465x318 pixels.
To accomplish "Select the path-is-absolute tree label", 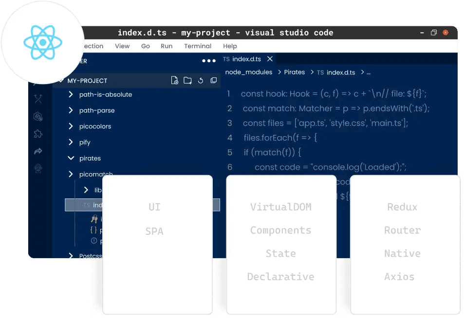I will pyautogui.click(x=106, y=94).
